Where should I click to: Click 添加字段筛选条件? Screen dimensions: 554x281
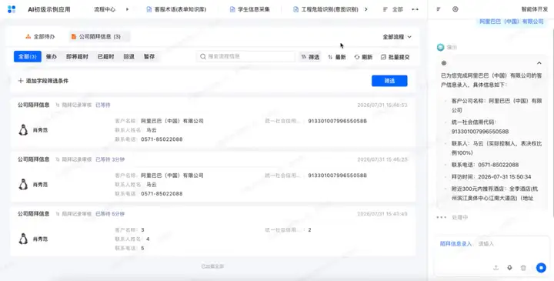pyautogui.click(x=43, y=81)
